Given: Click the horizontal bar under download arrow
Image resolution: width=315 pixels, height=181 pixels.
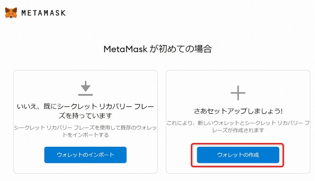Looking at the screenshot, I should coord(86,95).
